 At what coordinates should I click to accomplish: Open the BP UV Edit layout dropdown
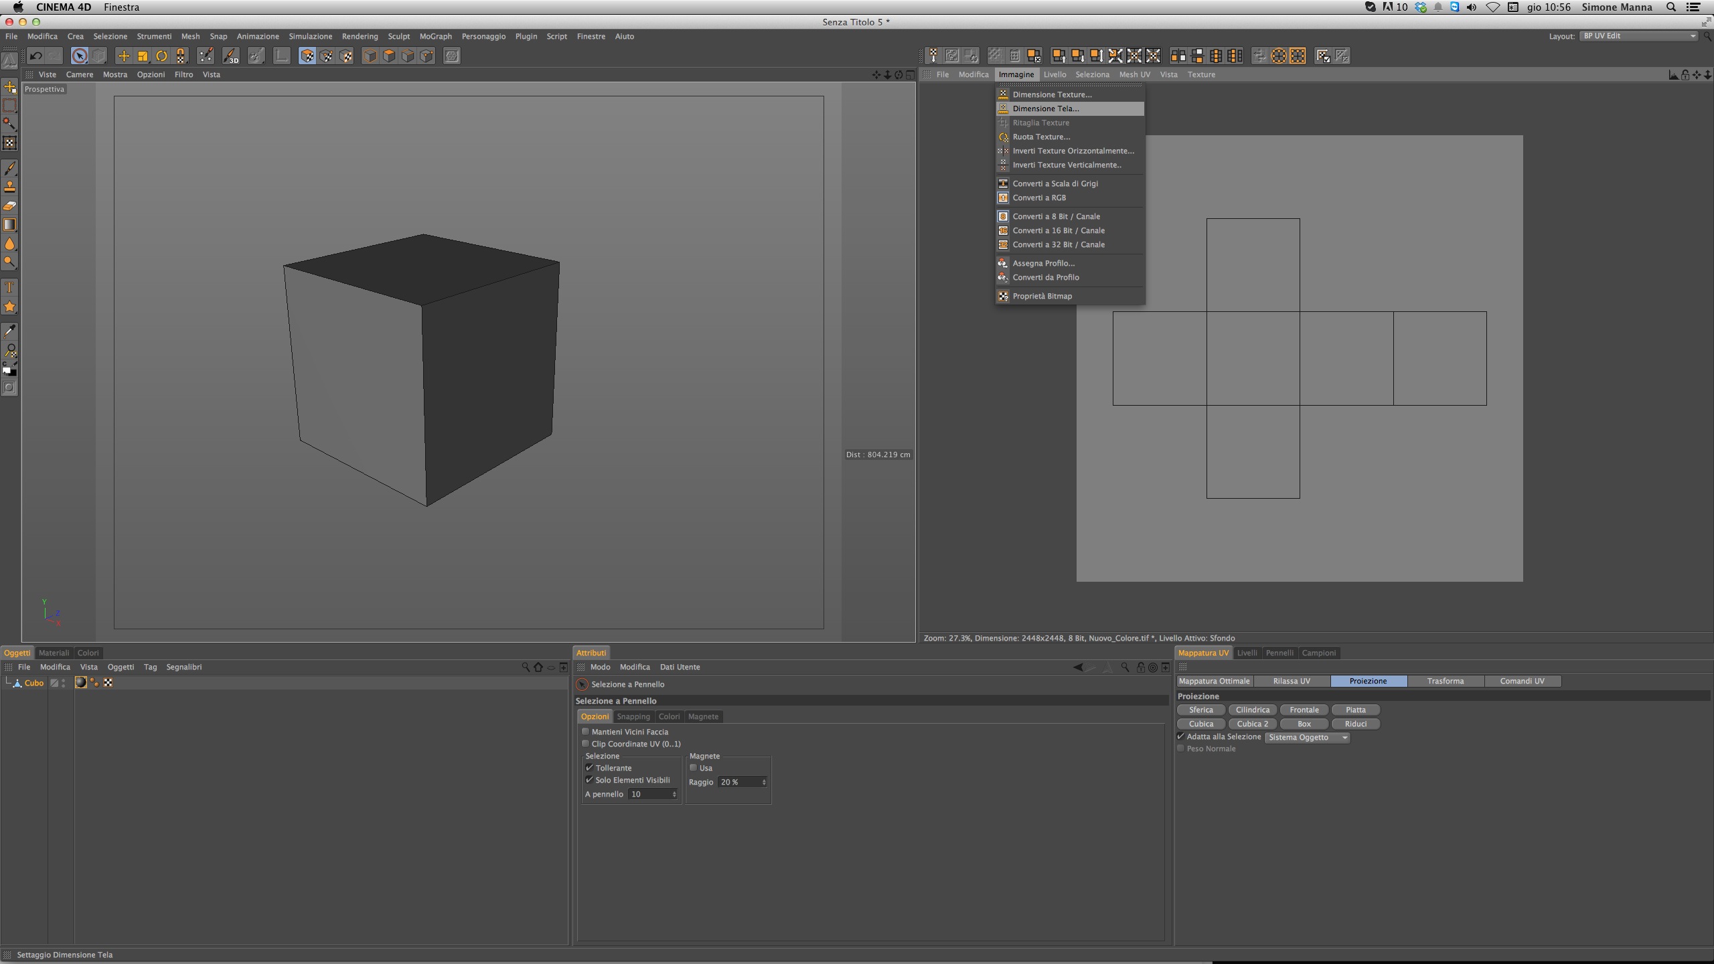tap(1638, 36)
